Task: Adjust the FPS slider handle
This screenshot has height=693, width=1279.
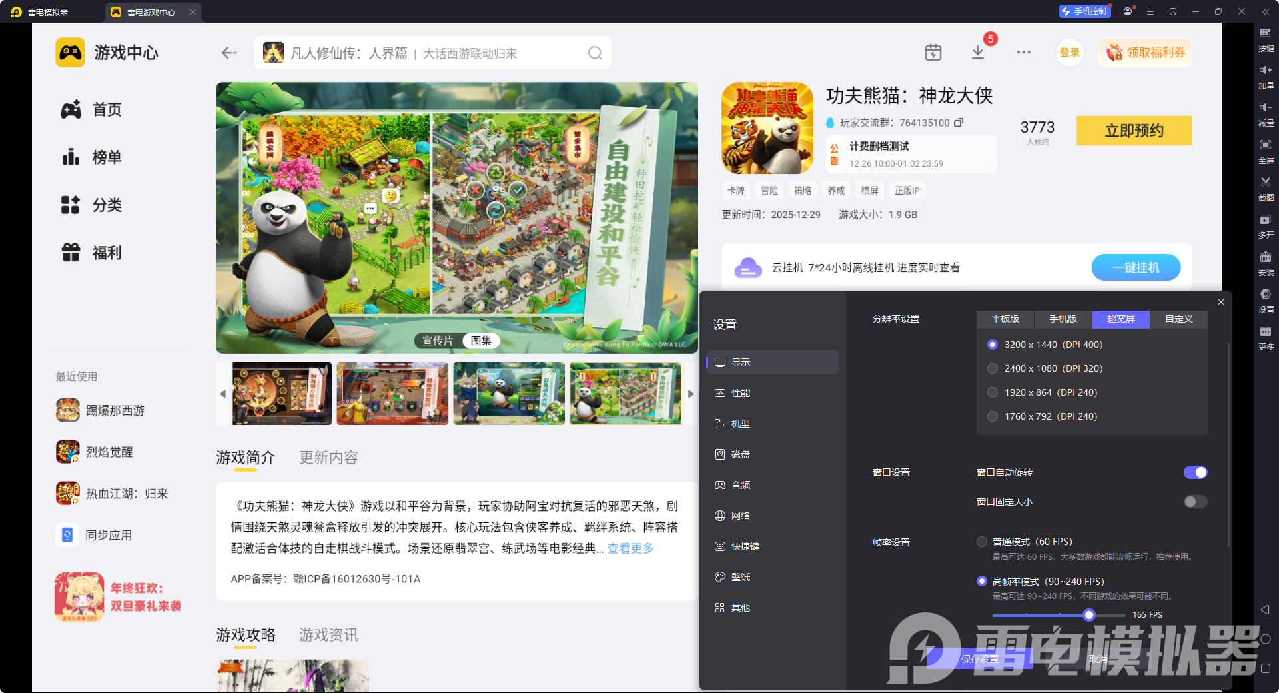Action: coord(1088,615)
